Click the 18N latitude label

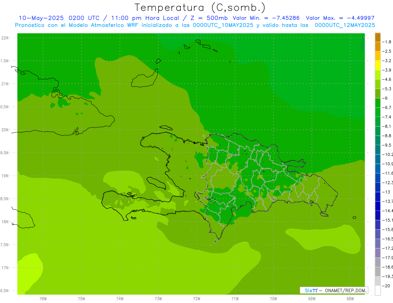click(x=5, y=222)
